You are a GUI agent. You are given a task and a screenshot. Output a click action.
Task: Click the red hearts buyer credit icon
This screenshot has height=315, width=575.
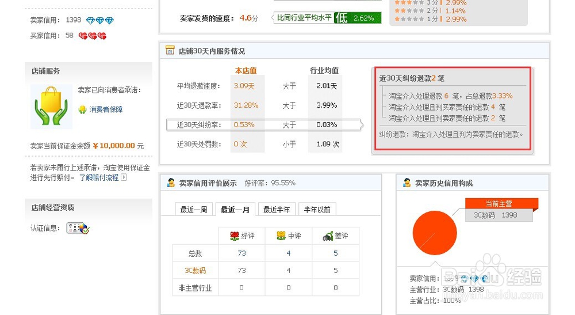point(93,36)
